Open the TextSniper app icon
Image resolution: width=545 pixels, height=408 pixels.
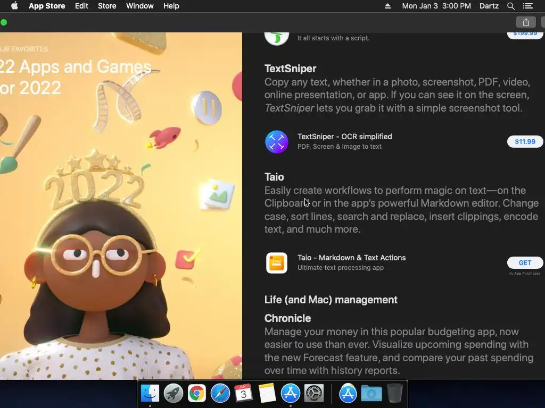277,141
